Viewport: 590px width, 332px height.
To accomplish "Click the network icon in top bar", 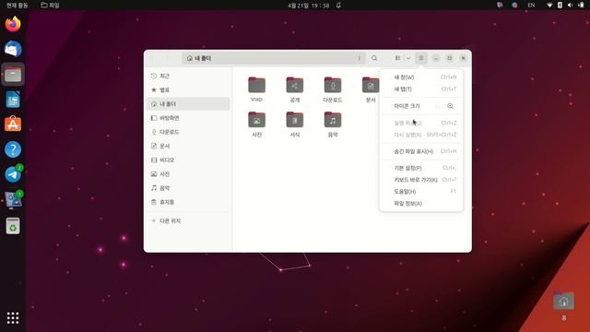I will point(549,6).
